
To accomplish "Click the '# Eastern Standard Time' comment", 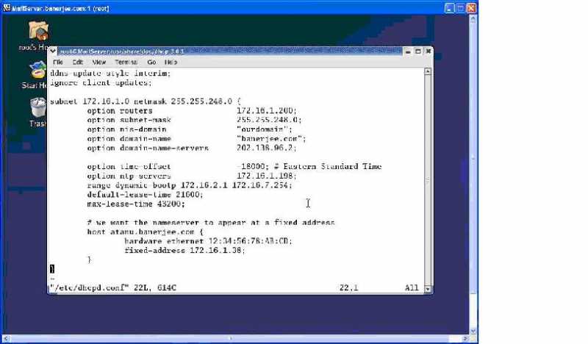I will click(x=328, y=167).
